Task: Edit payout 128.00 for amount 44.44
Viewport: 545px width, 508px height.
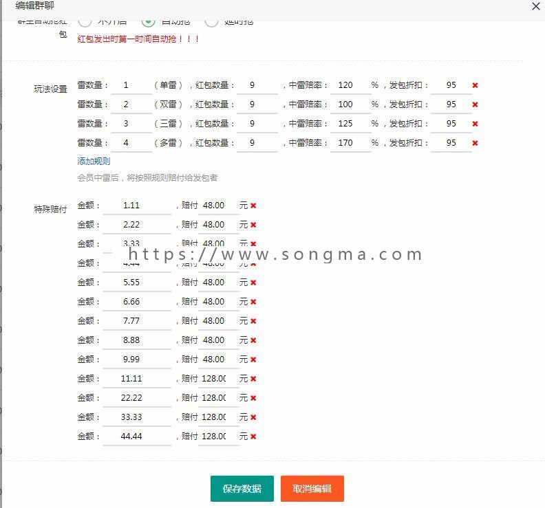Action: (x=219, y=437)
